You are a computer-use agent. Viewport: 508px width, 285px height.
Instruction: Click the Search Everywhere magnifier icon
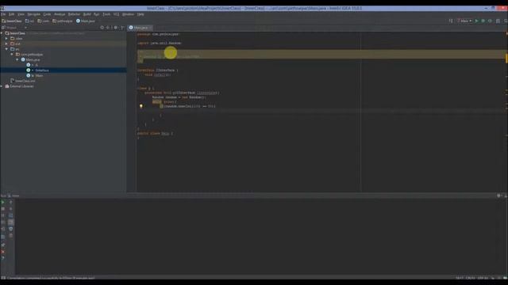(x=506, y=21)
